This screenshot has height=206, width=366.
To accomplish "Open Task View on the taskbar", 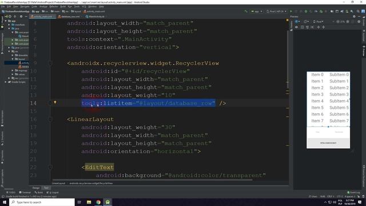I will [79, 202].
